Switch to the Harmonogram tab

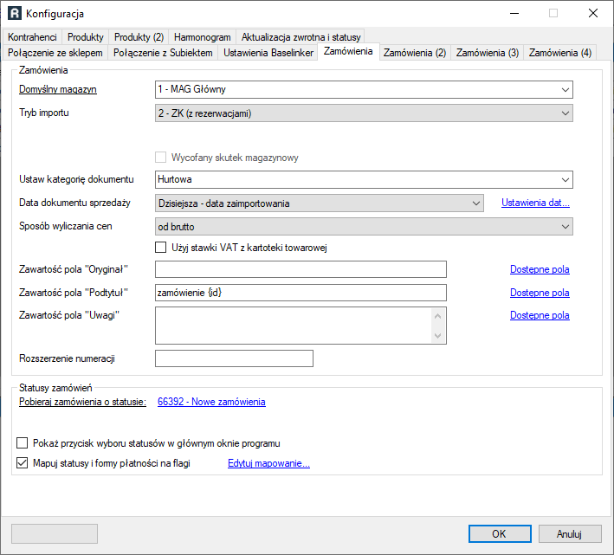point(202,37)
